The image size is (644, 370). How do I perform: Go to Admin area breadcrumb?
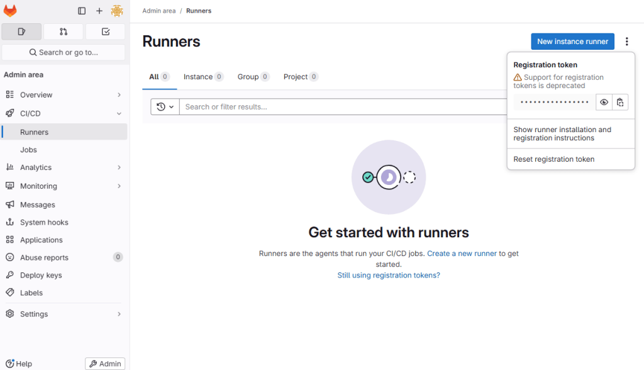(159, 11)
